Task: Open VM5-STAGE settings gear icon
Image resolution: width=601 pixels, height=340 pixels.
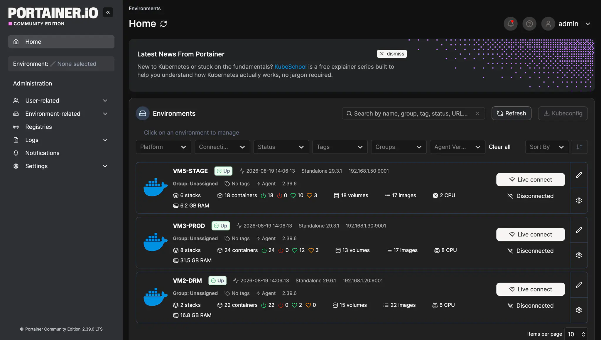Action: click(x=579, y=201)
